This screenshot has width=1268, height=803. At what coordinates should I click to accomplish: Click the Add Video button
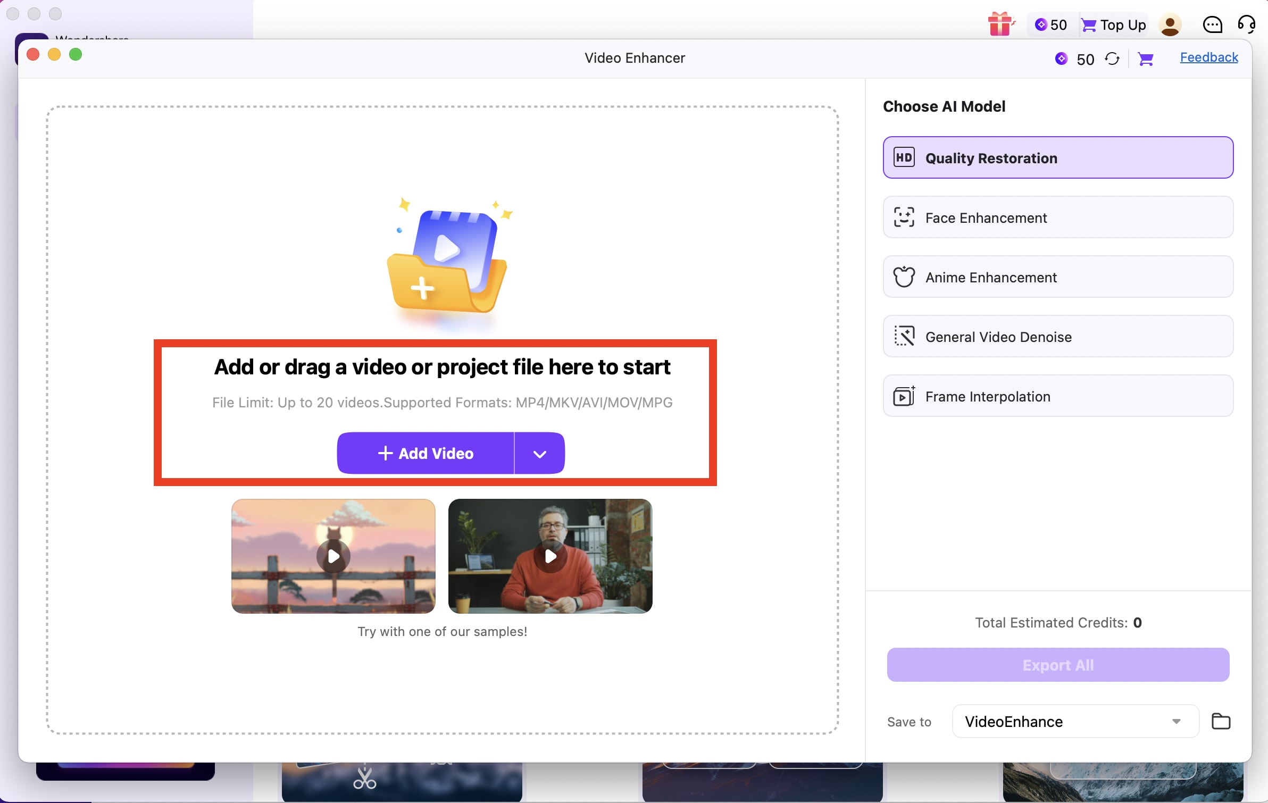[426, 453]
